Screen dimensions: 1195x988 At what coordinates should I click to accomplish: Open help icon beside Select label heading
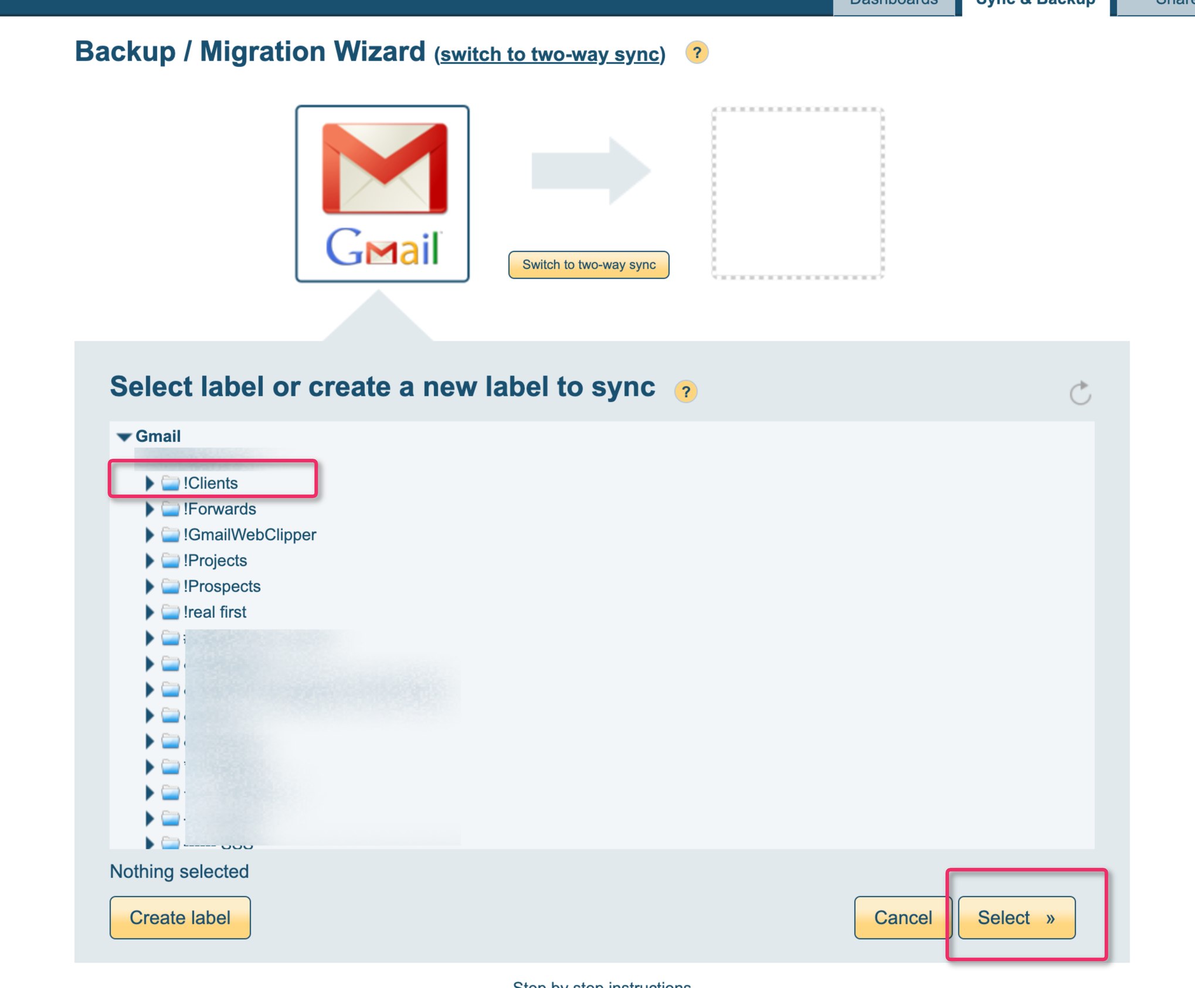point(685,391)
